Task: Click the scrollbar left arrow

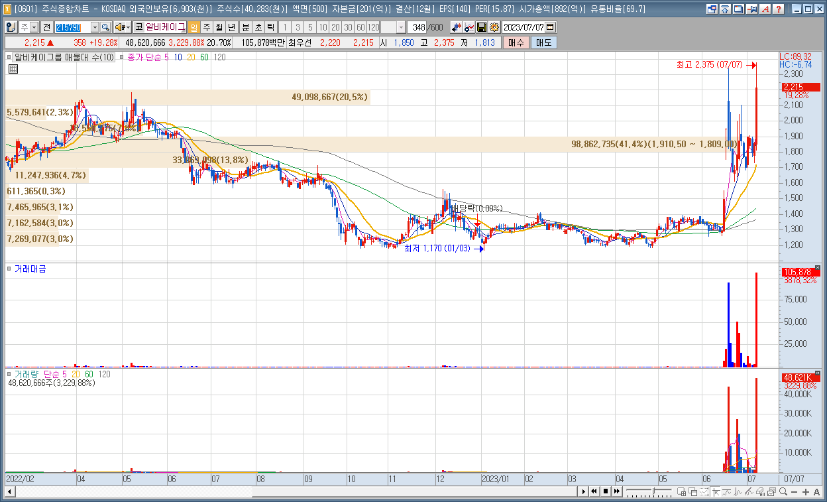Action: [9, 491]
